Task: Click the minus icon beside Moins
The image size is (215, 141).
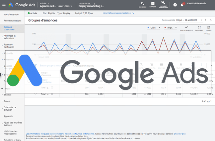Action: click(x=2, y=88)
